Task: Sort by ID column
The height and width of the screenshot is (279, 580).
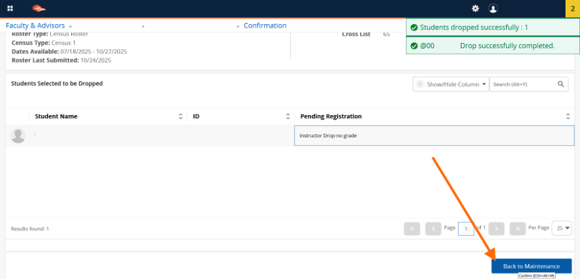Action: point(288,116)
